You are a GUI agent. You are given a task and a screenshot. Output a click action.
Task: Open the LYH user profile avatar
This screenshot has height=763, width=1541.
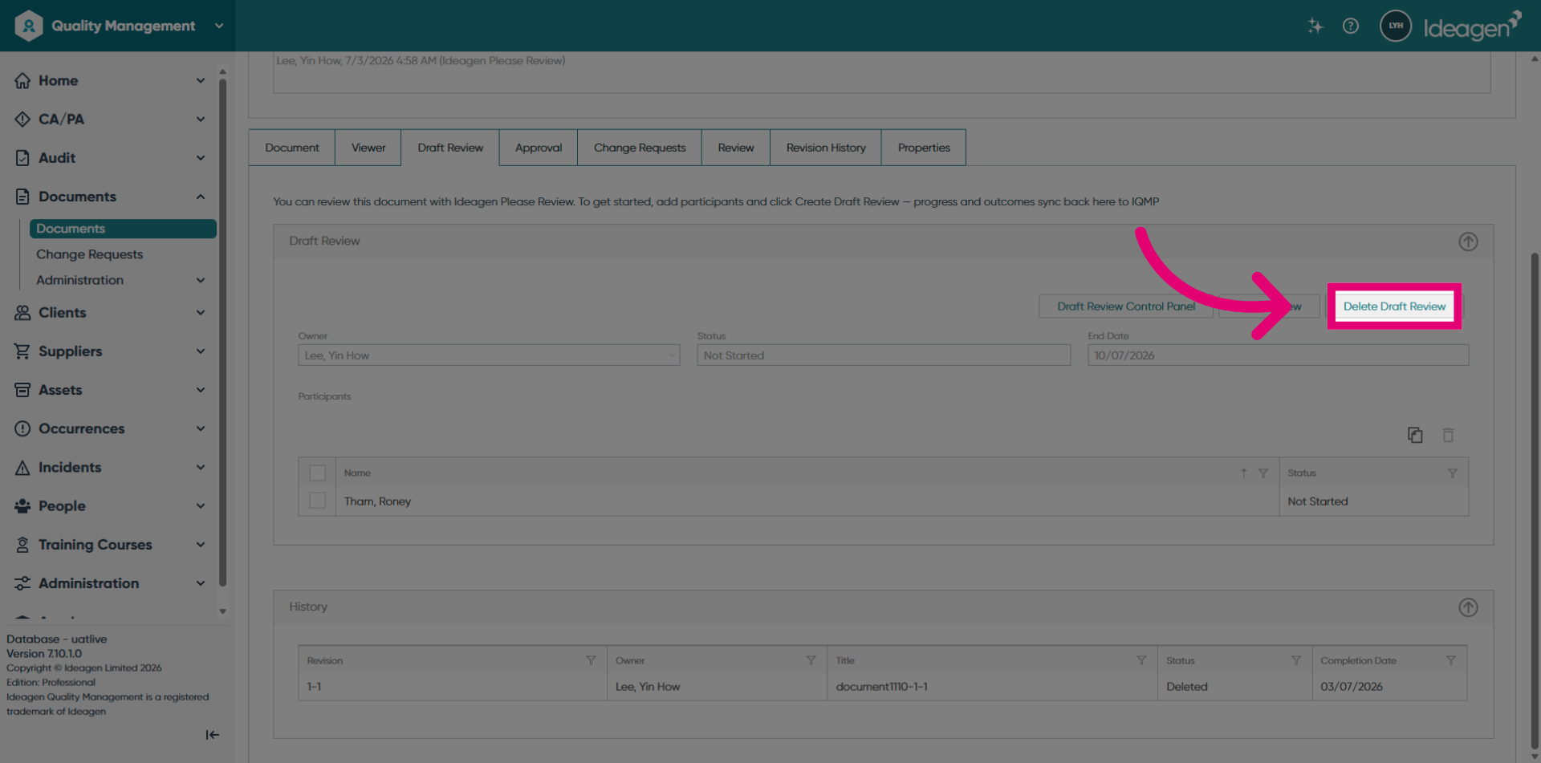[1396, 26]
